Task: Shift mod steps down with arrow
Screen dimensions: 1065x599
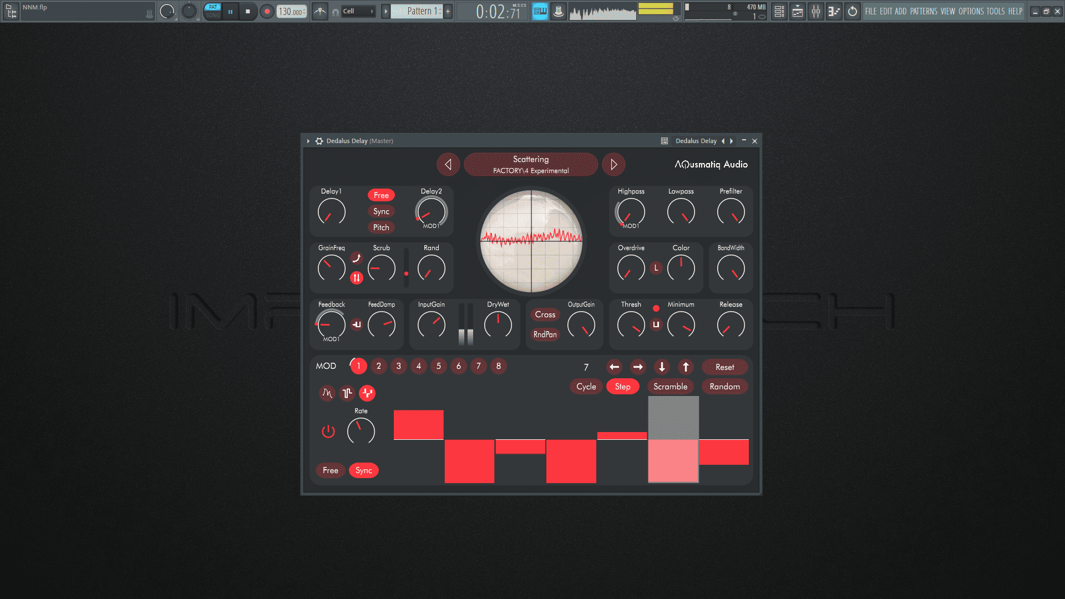Action: [x=662, y=367]
